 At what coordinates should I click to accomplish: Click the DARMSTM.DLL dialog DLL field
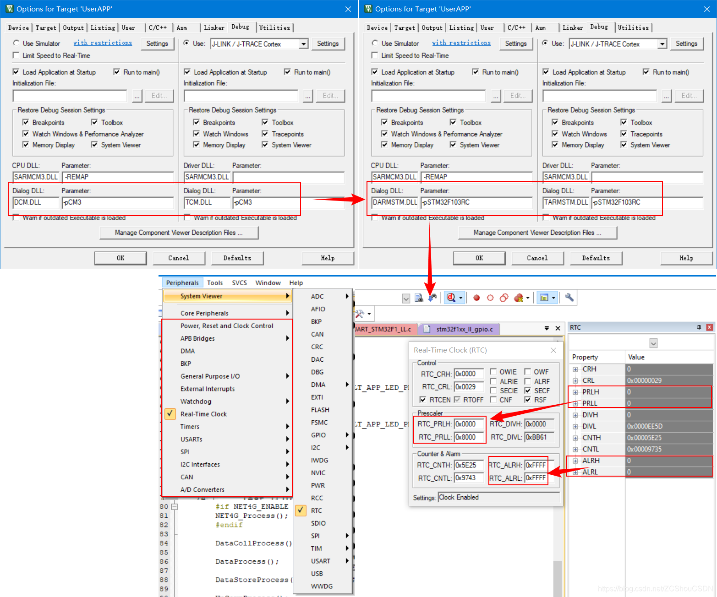pyautogui.click(x=394, y=202)
